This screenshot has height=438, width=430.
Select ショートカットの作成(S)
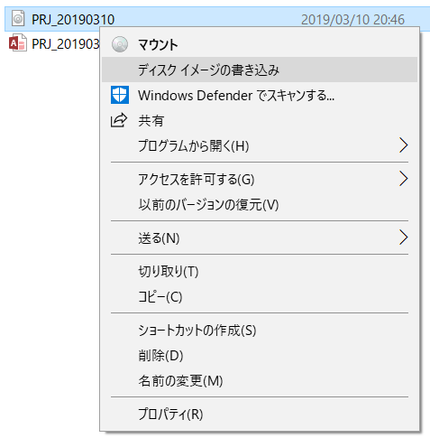coord(260,331)
